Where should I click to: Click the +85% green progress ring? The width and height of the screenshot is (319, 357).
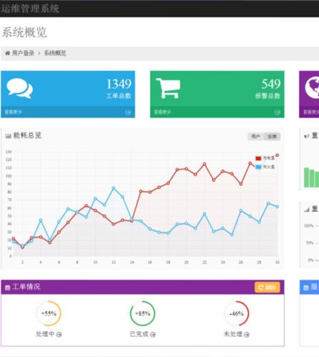pos(142,313)
